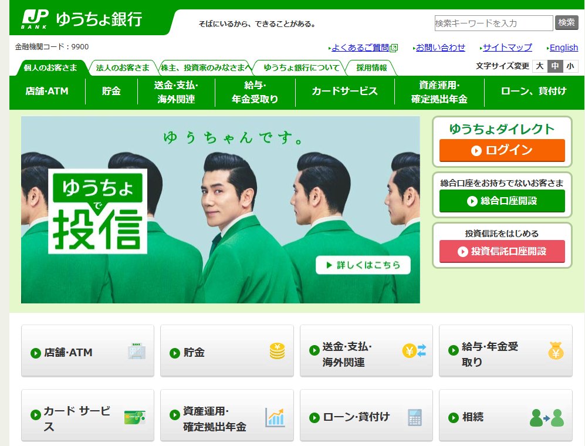Click the red 投資信託口座開設 button
This screenshot has height=446, width=585.
502,252
